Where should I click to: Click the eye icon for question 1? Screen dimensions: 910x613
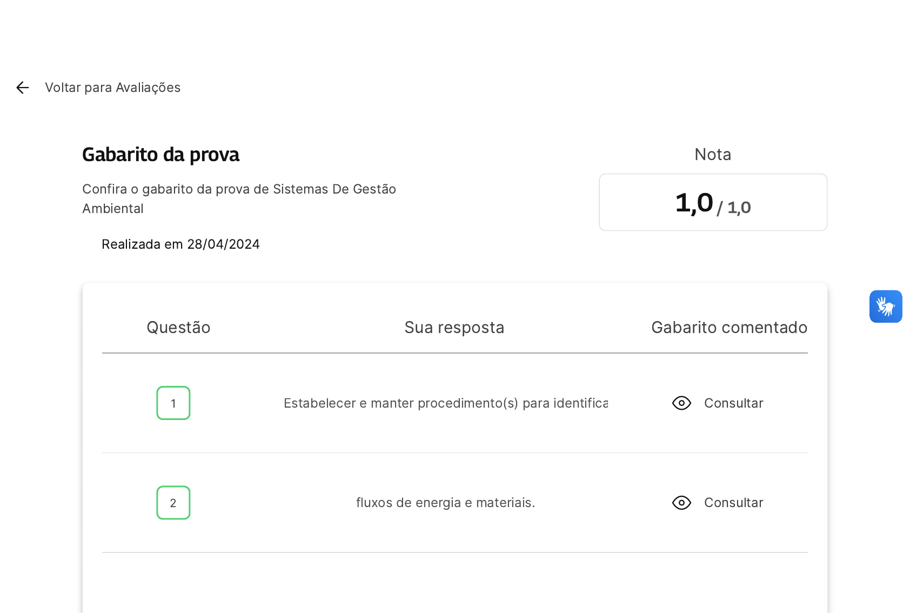click(681, 403)
